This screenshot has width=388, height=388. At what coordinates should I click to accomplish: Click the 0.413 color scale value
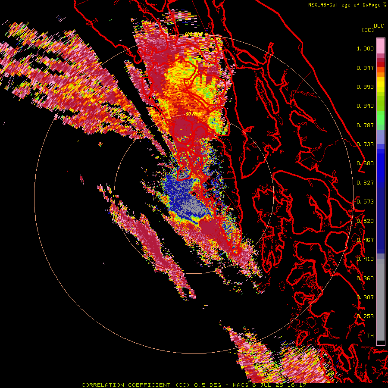(x=365, y=259)
